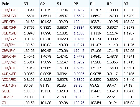
Task: Select the S3 column header
Action: pyautogui.click(x=26, y=4)
